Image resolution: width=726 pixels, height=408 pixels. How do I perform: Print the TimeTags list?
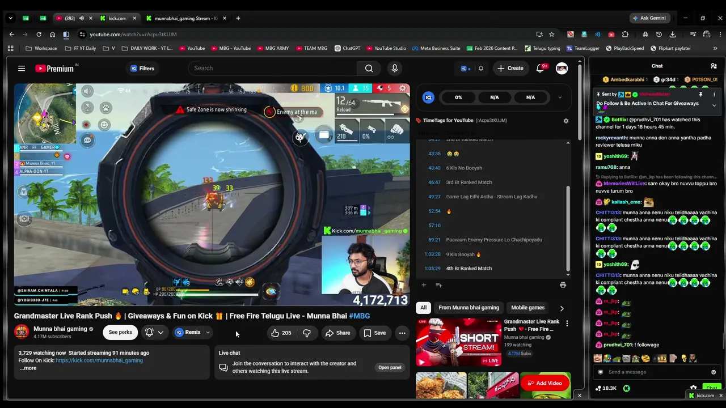563,285
